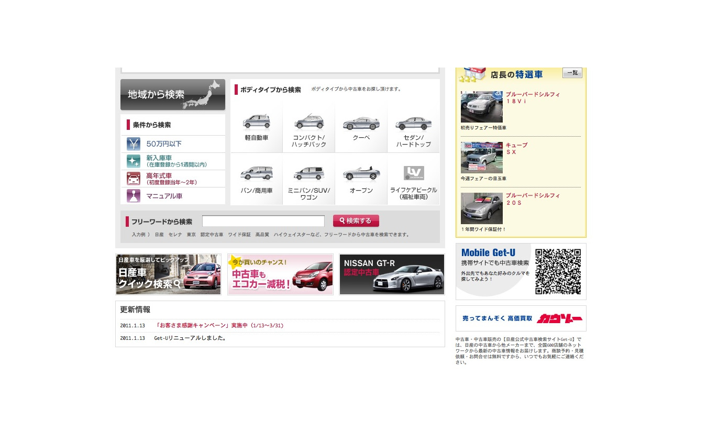
Task: Click the sparkle icon for 新入庫車
Action: (134, 161)
